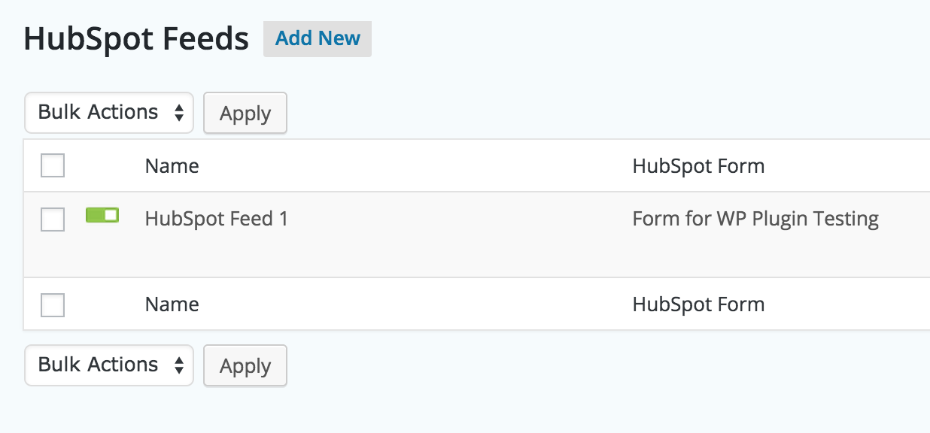930x433 pixels.
Task: Click the HubSpot Feeds page heading
Action: [x=136, y=39]
